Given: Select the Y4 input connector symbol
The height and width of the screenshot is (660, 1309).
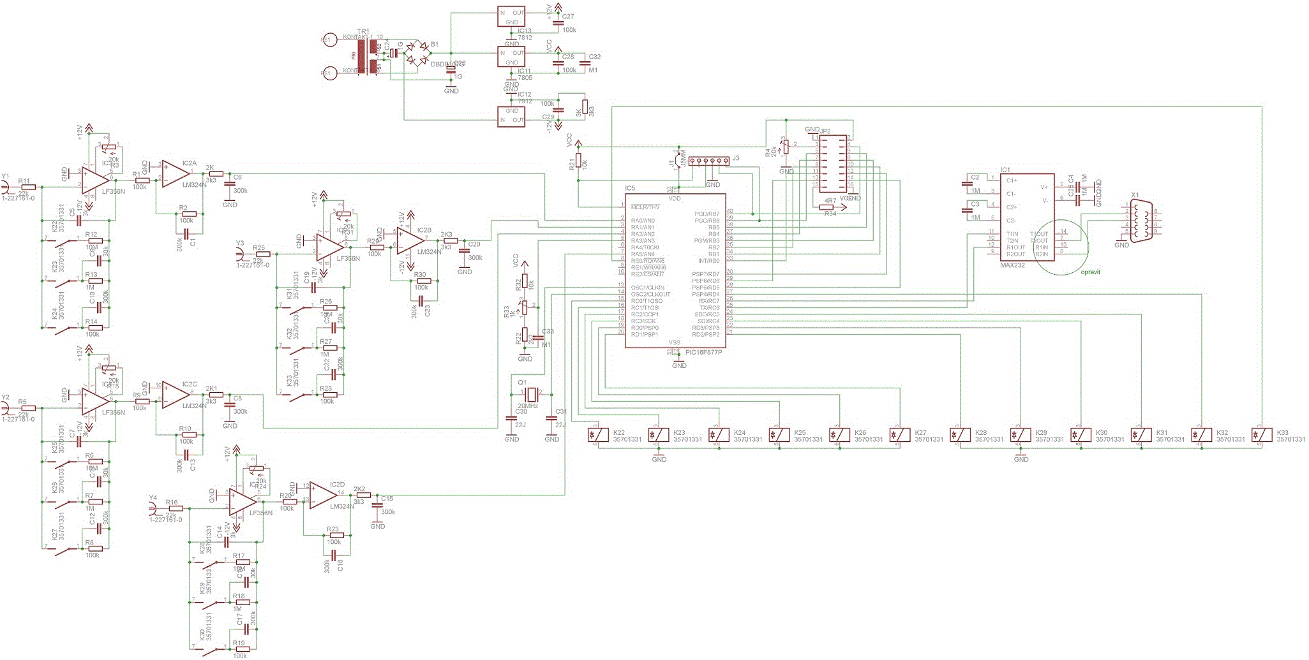Looking at the screenshot, I should click(152, 508).
